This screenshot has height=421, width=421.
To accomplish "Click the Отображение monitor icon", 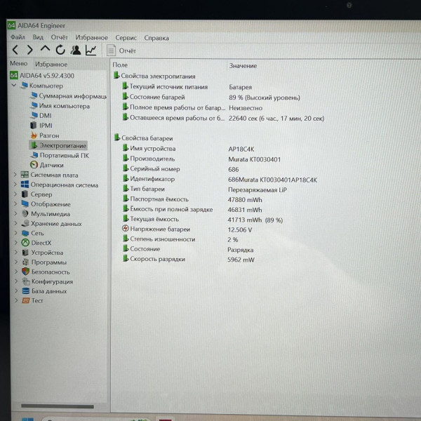I will 25,203.
